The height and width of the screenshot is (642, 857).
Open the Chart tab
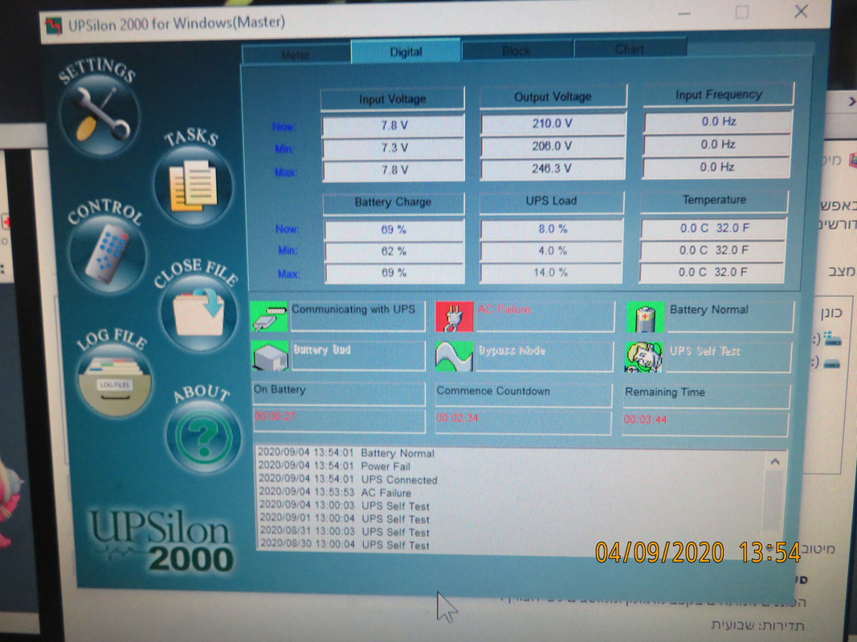(x=630, y=49)
